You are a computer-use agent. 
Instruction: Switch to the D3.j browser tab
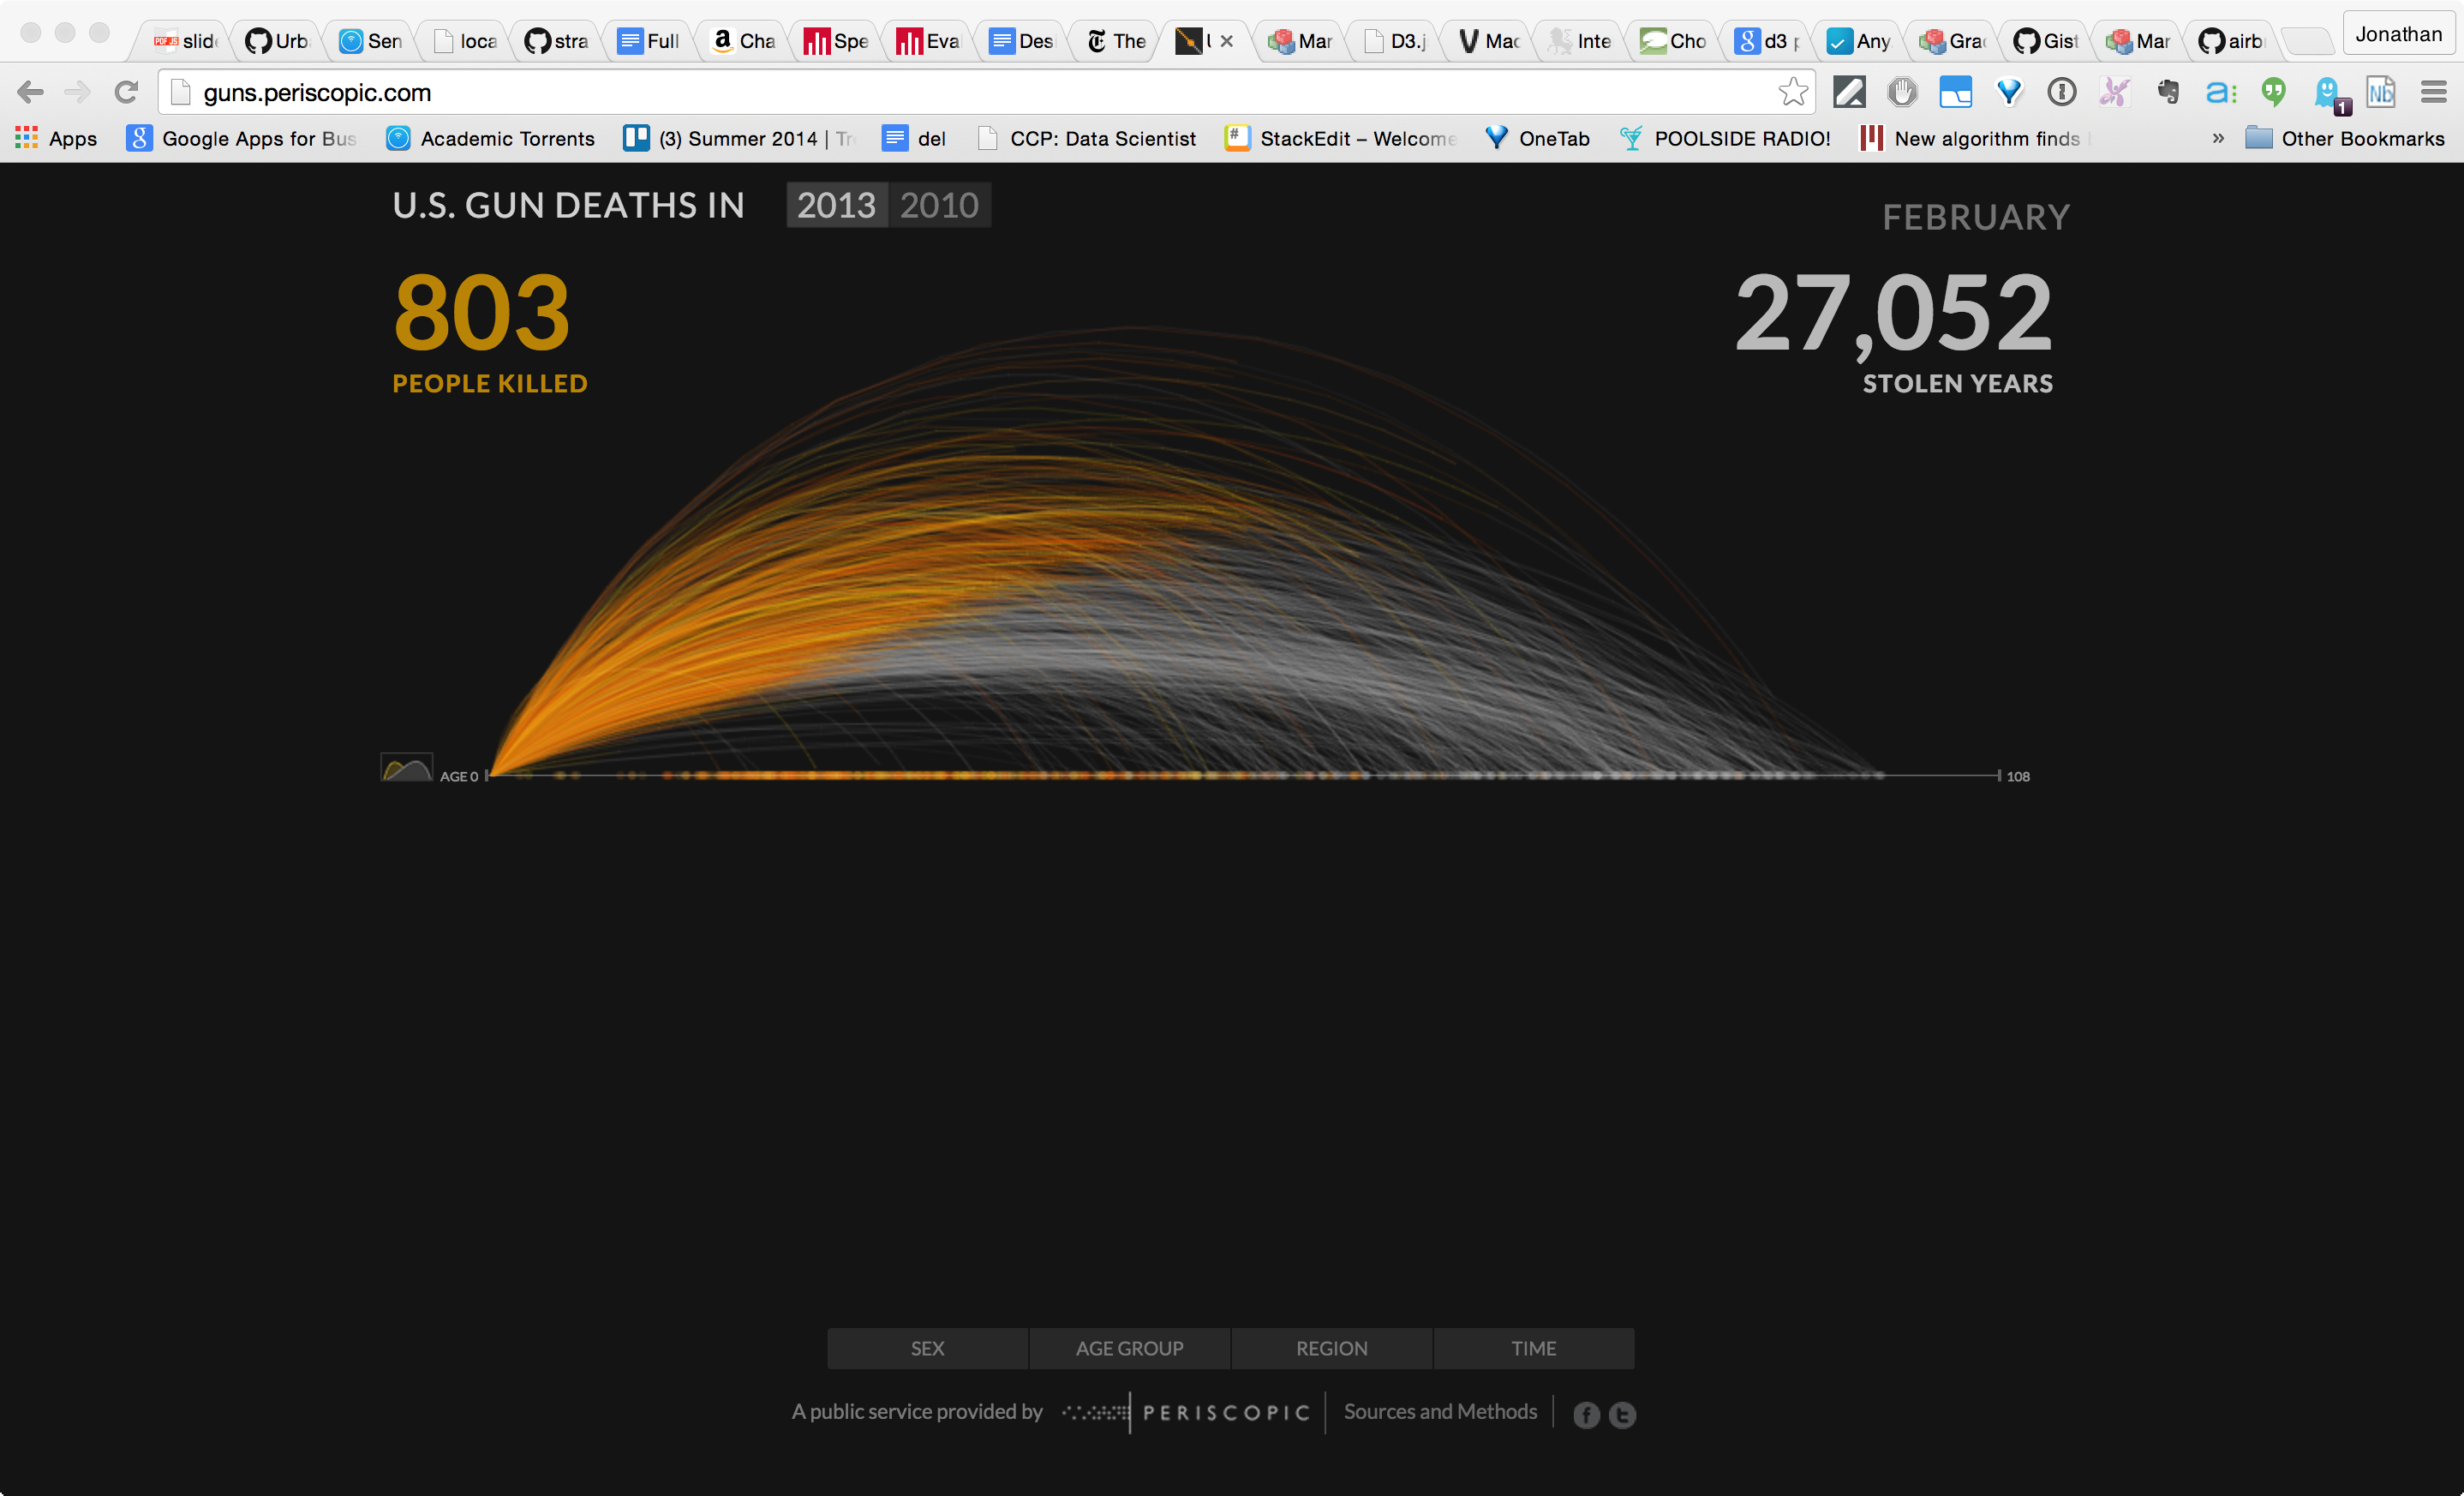(x=1398, y=41)
